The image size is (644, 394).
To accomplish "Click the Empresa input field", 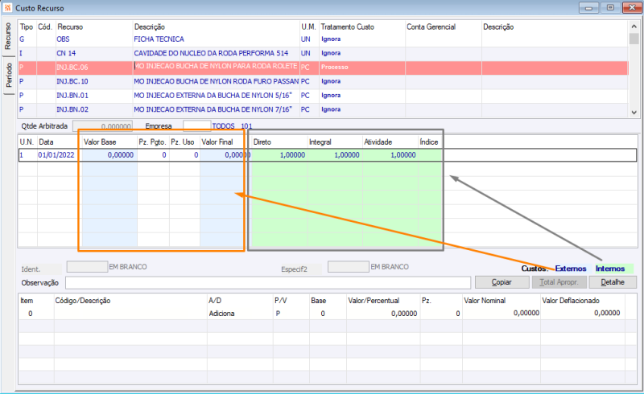I will click(x=196, y=126).
